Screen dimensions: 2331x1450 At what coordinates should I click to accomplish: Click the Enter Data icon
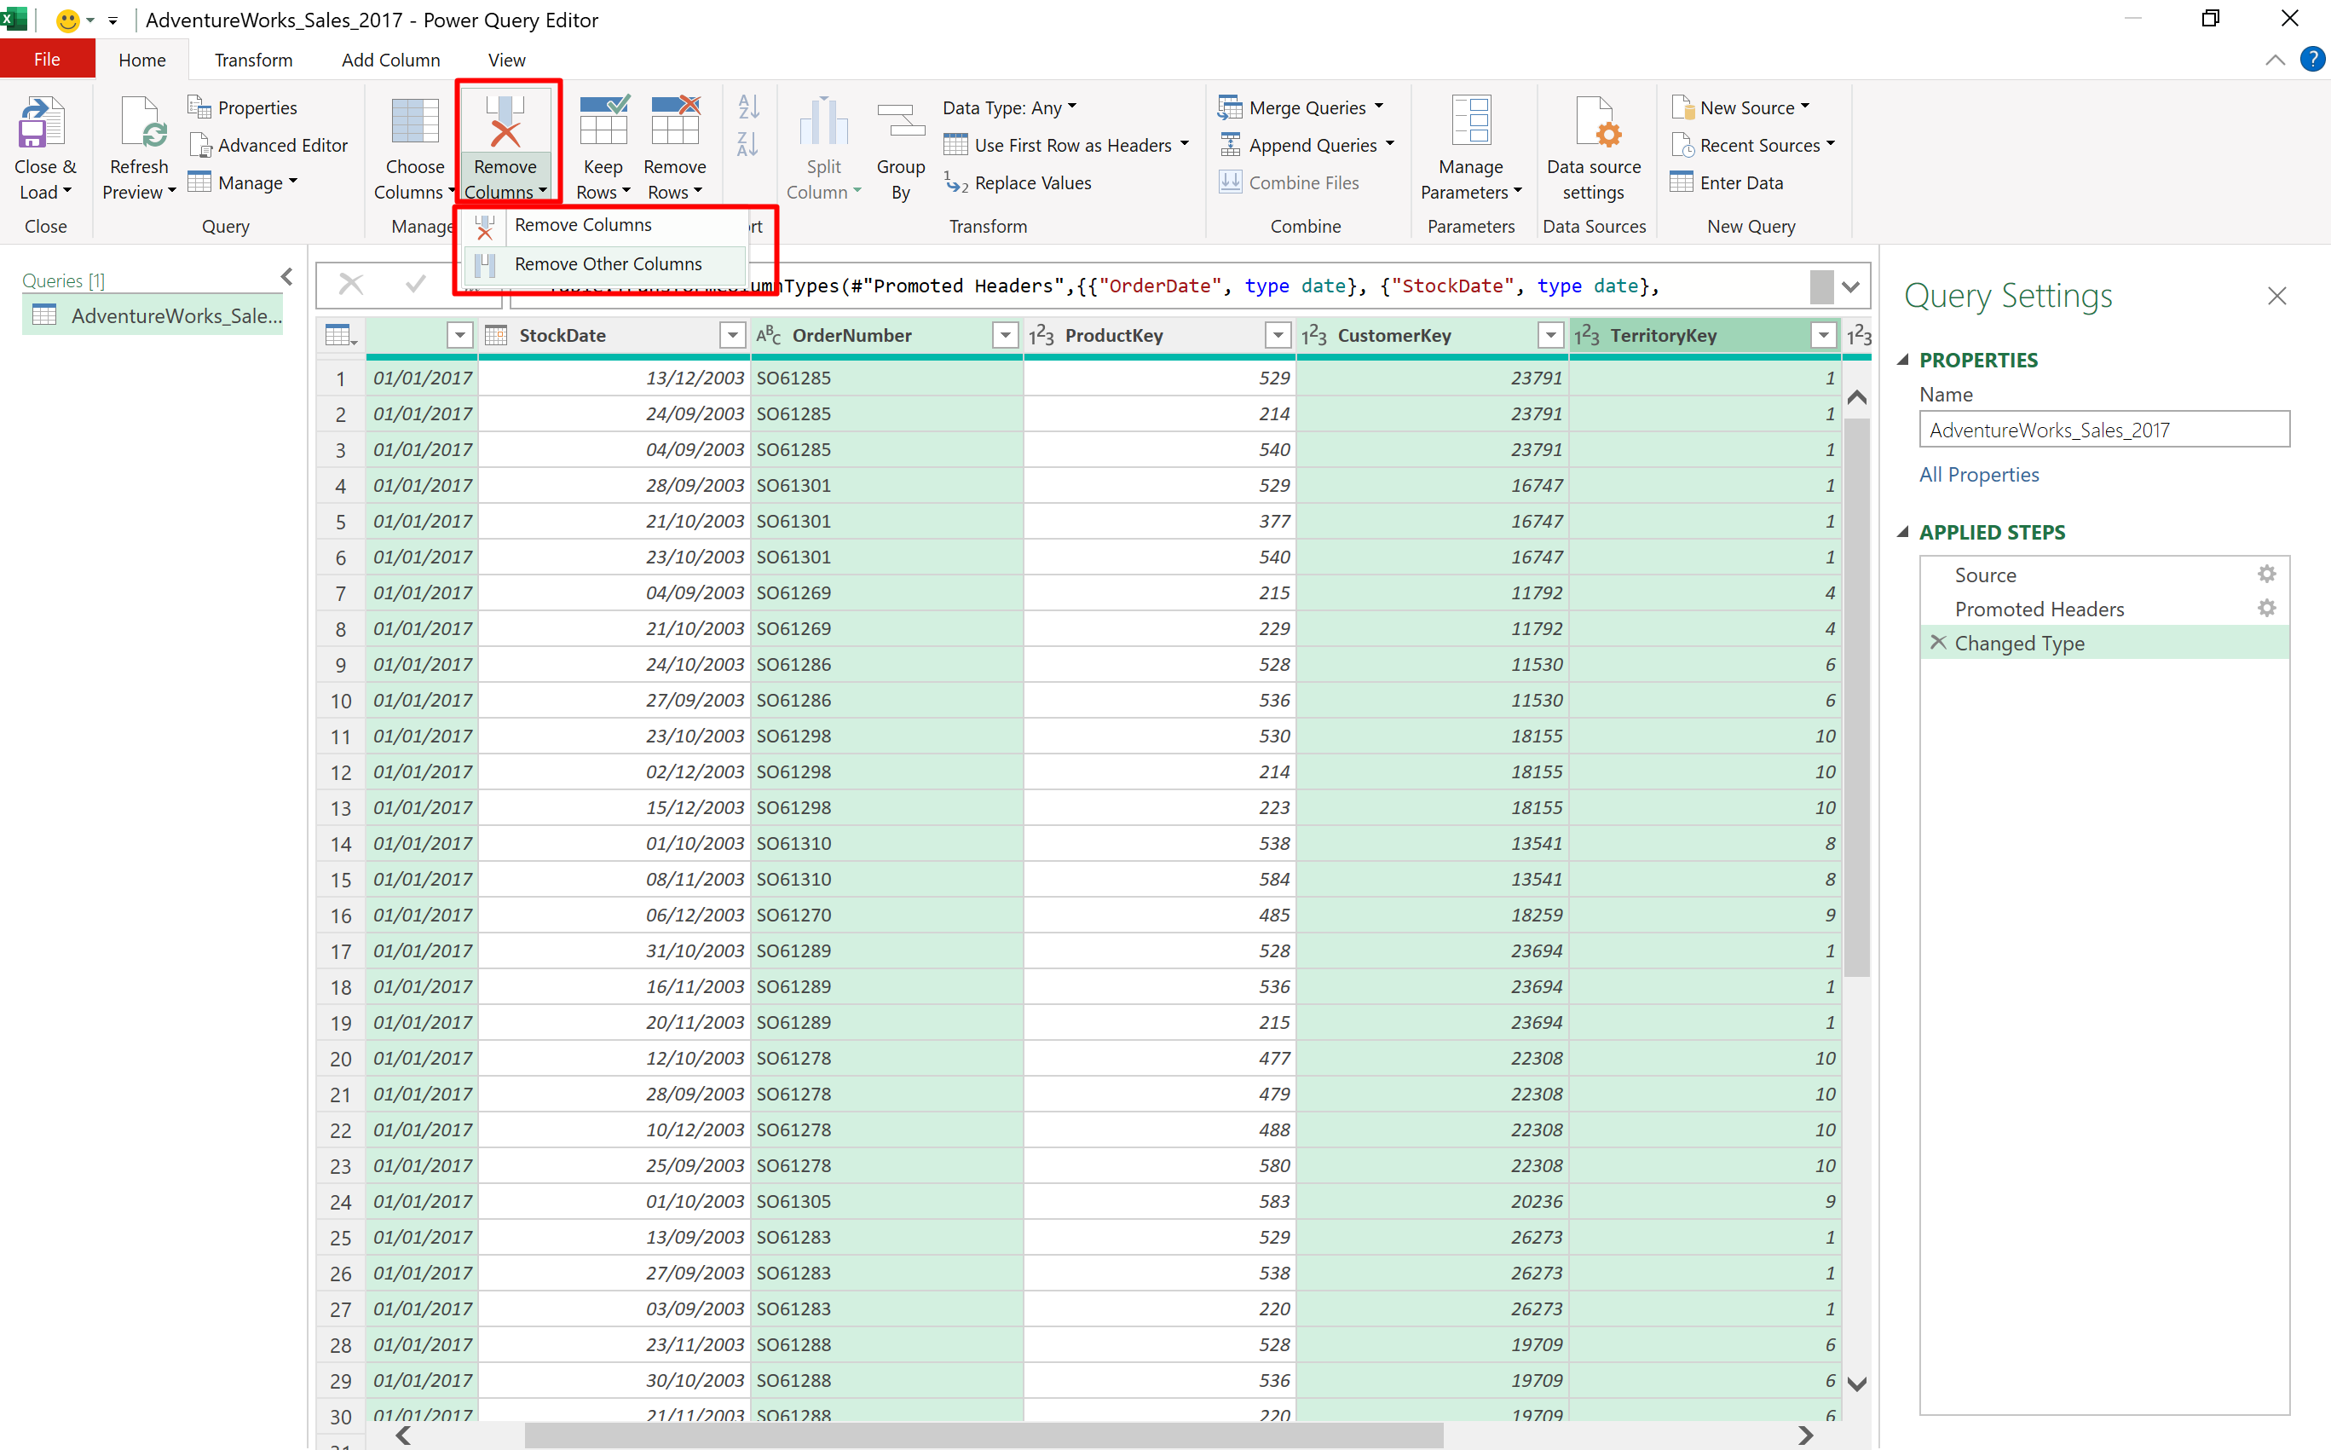click(1681, 182)
